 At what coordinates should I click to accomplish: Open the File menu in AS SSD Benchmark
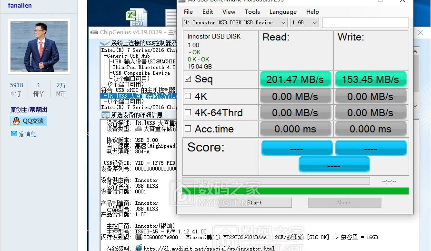tap(188, 12)
